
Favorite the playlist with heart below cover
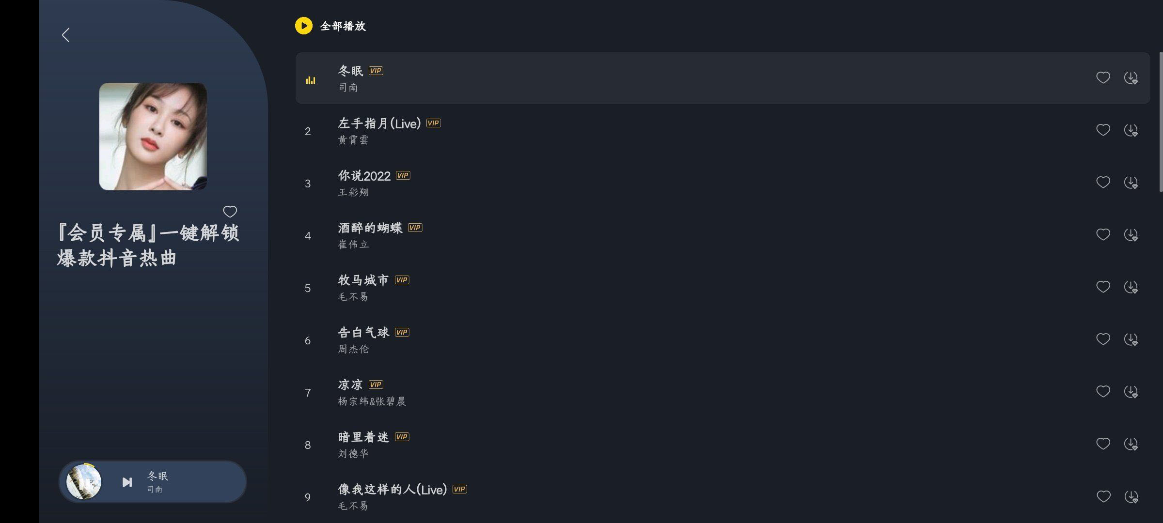click(x=230, y=212)
